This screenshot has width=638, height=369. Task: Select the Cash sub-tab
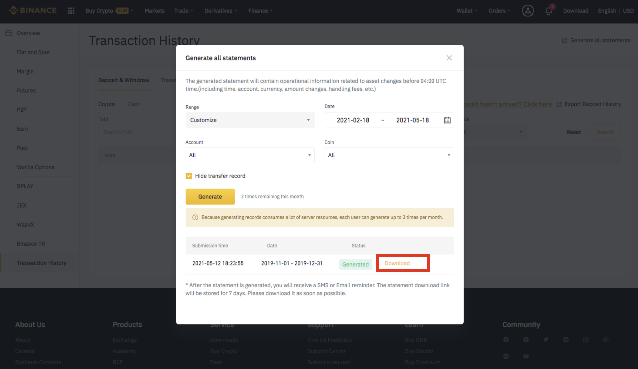[x=134, y=104]
